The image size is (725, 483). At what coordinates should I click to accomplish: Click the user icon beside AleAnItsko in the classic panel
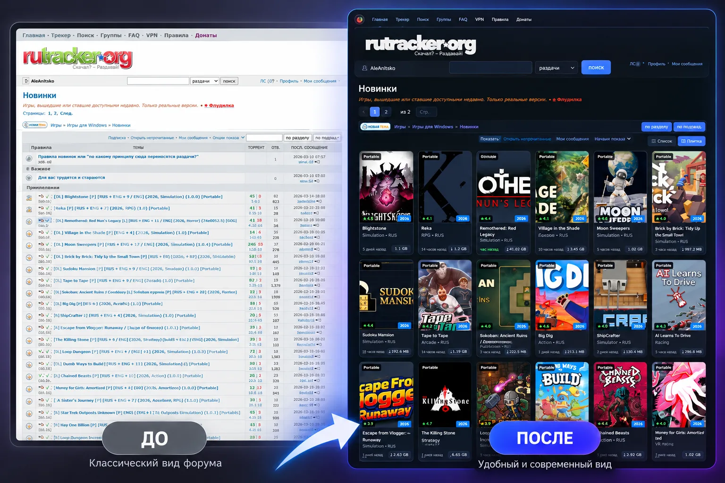click(26, 81)
